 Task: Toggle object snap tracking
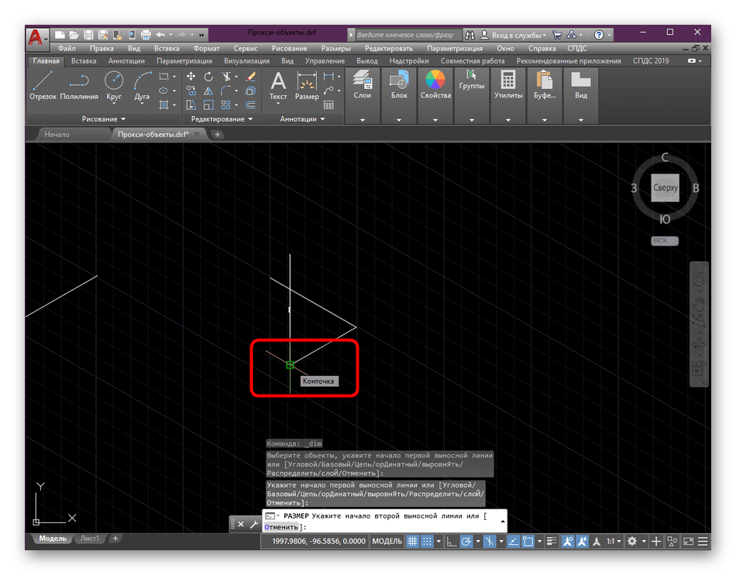tap(513, 541)
